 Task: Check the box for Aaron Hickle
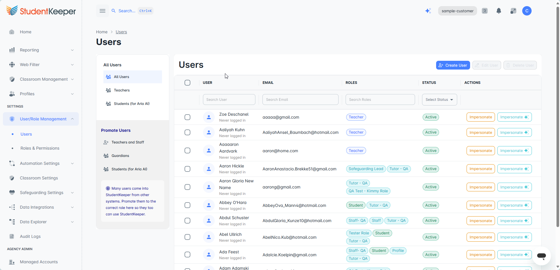[187, 169]
